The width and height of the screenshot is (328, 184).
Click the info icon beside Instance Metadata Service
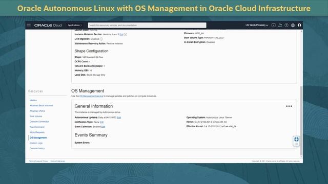pyautogui.click(x=125, y=34)
